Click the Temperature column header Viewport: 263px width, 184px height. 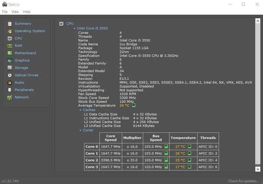point(183,138)
